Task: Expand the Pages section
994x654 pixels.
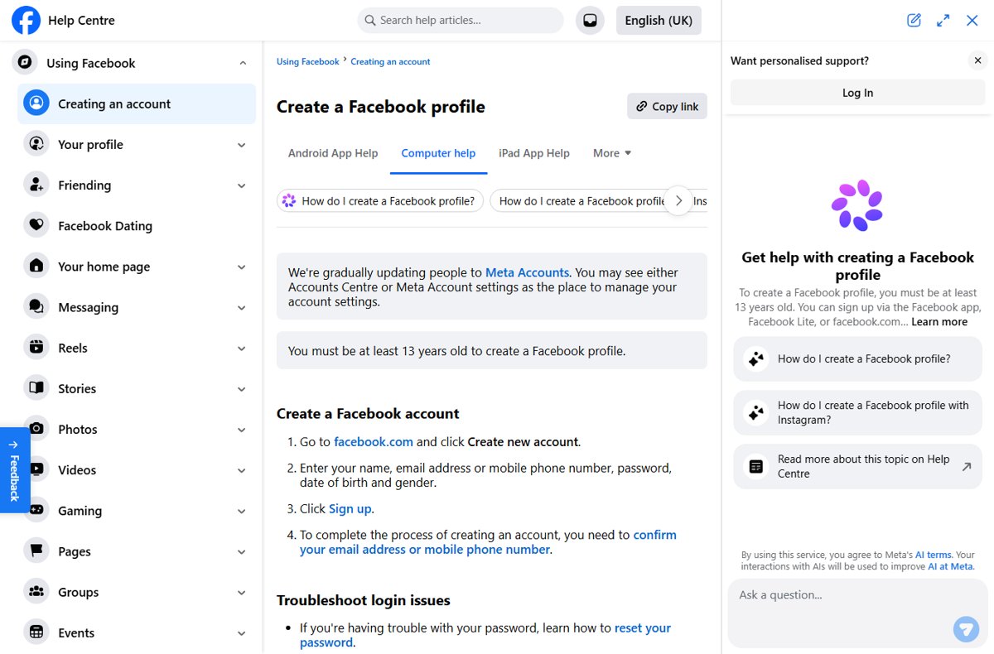Action: coord(241,551)
